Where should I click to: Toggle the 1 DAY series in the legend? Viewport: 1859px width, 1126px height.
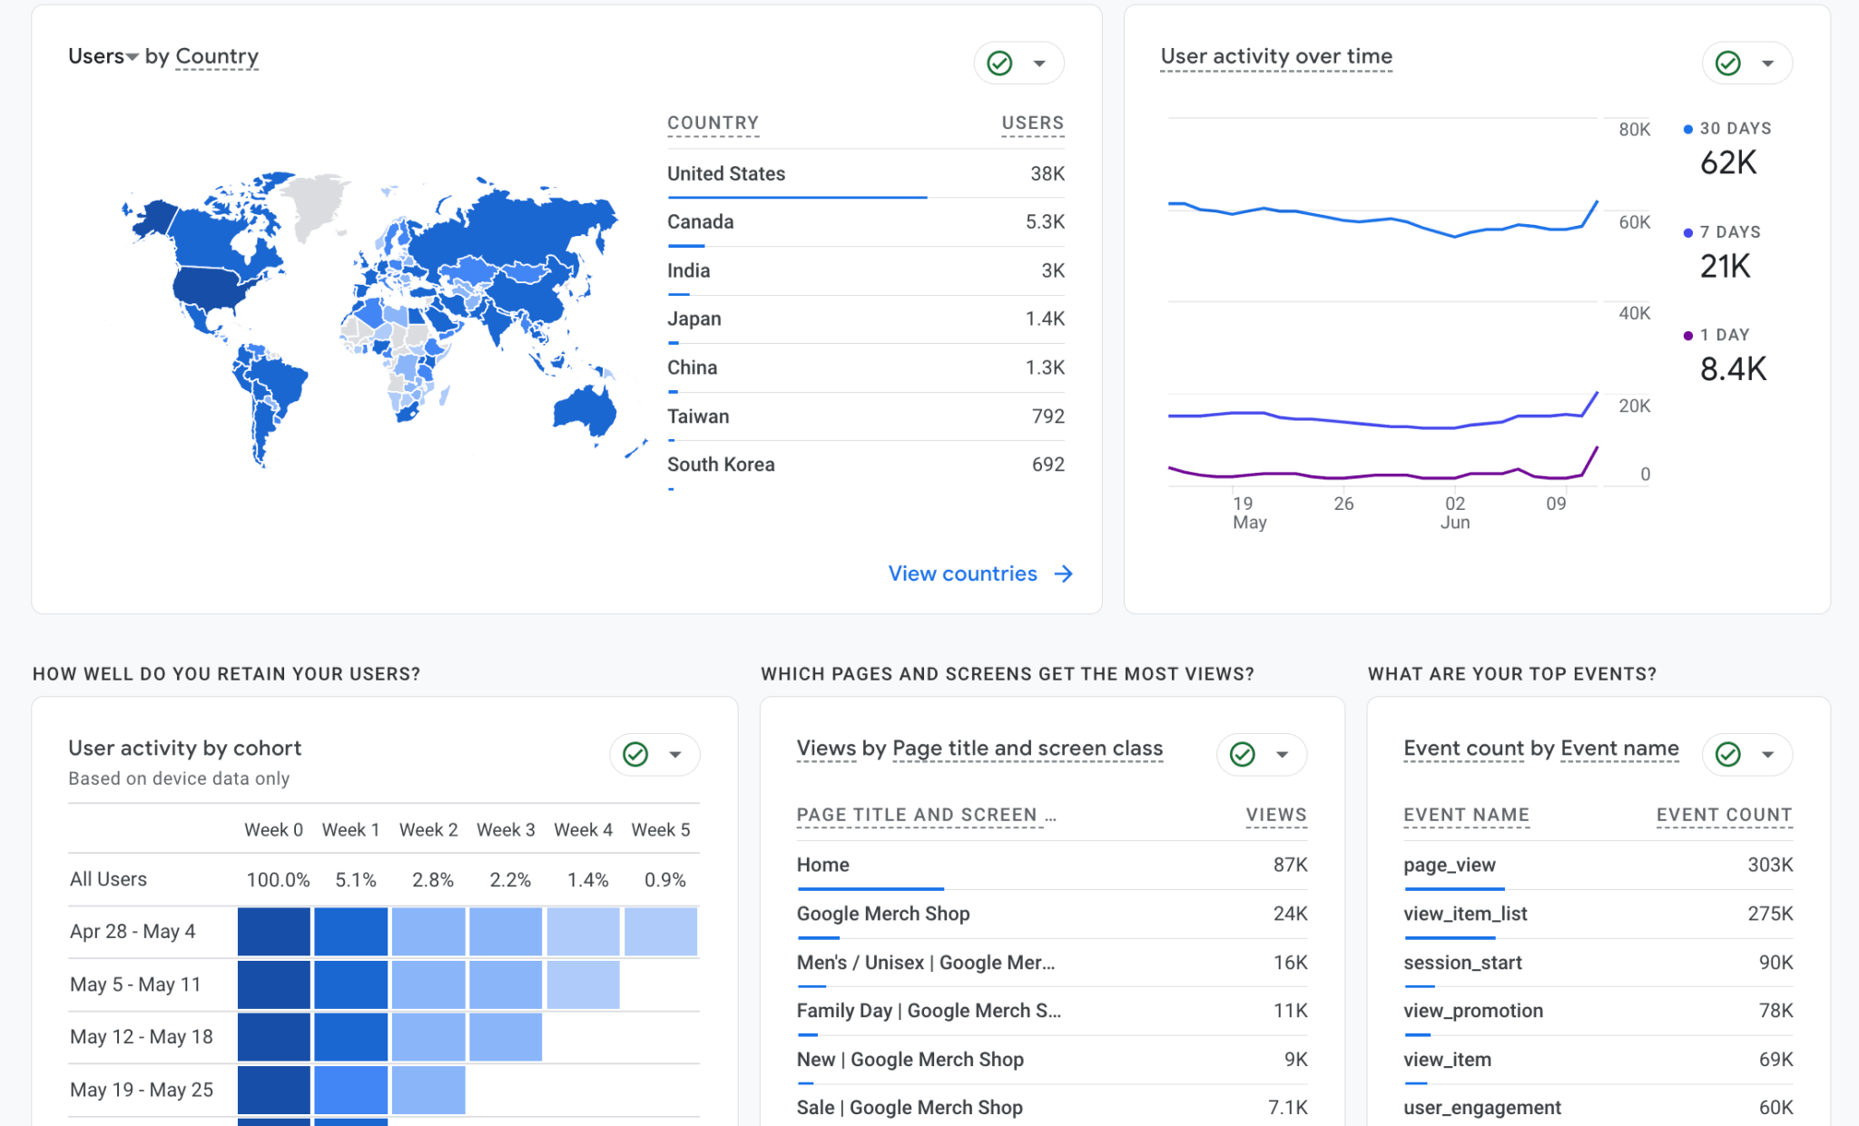point(1723,334)
